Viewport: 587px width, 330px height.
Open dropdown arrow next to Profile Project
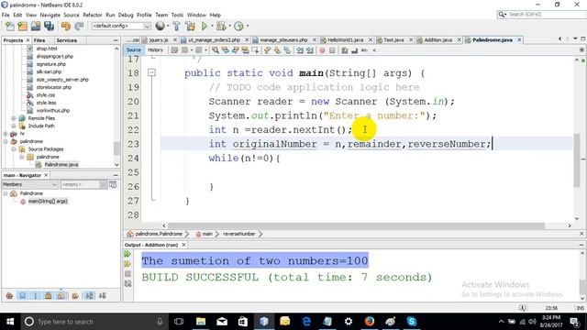(x=247, y=27)
